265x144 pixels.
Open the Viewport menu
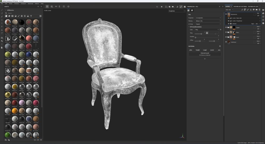[23, 4]
